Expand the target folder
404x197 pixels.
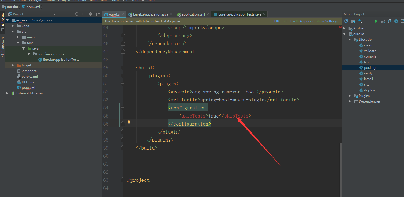coord(13,65)
